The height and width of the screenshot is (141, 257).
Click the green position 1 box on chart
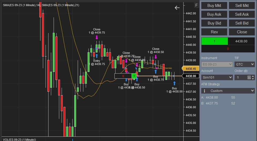(134, 76)
